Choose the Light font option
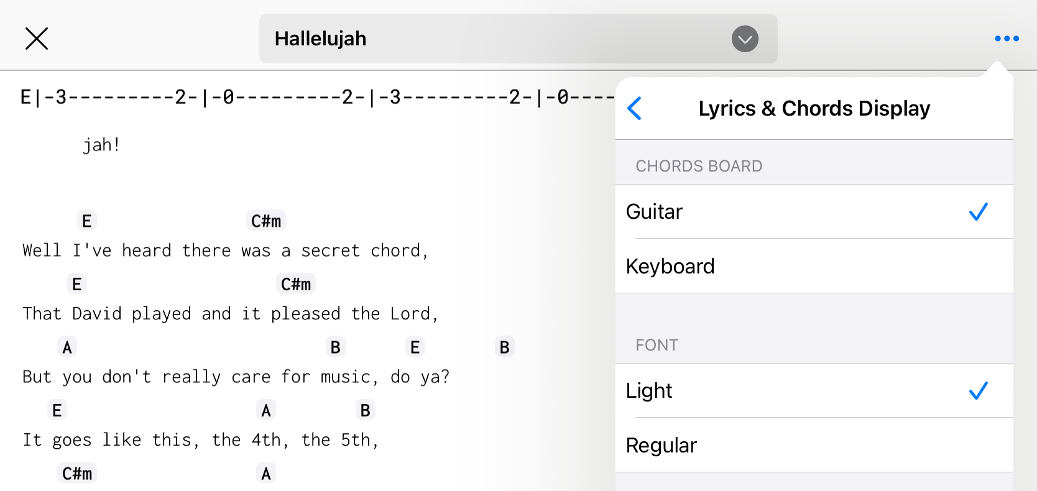Screen dimensions: 1037x491 pyautogui.click(x=814, y=390)
